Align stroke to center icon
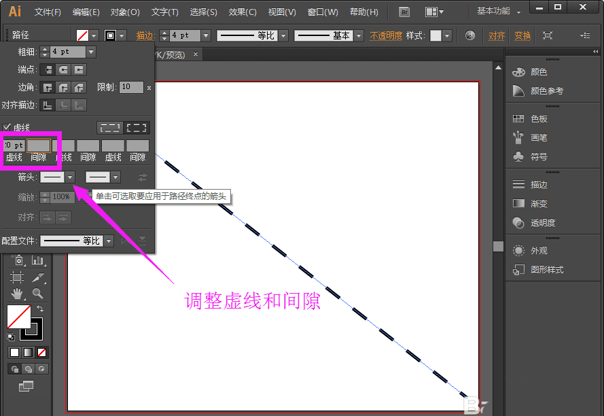Image resolution: width=604 pixels, height=416 pixels. click(48, 105)
